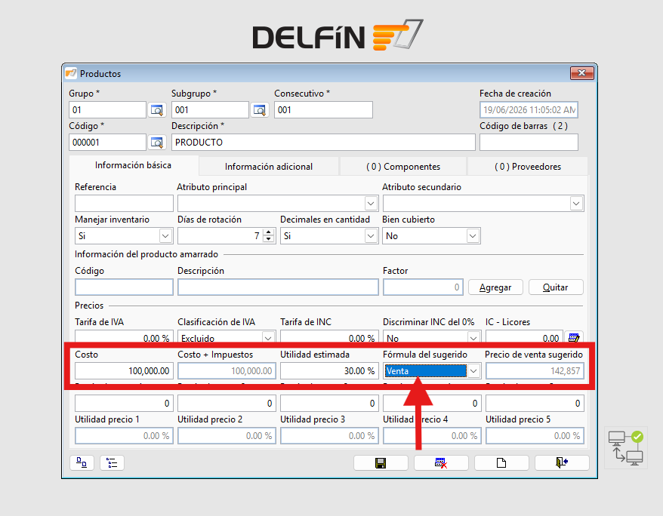Screen dimensions: 663x516
Task: Click the Quitar button
Action: (x=556, y=287)
